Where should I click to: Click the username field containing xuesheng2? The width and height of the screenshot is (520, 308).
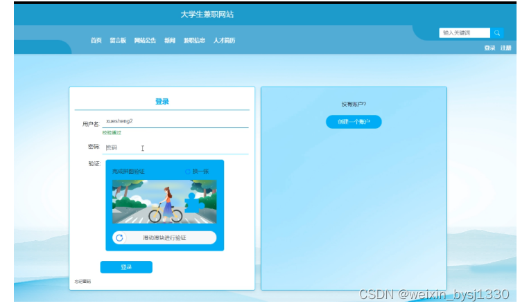click(x=175, y=122)
